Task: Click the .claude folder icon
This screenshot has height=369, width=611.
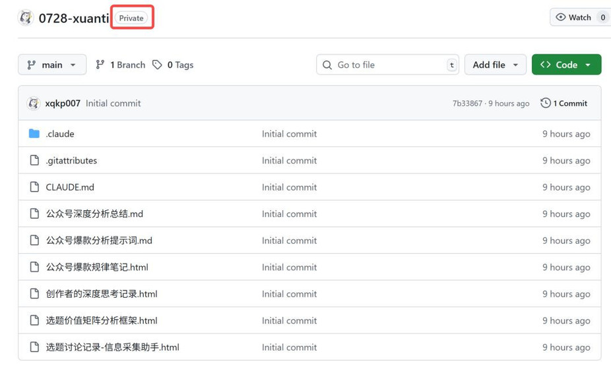Action: [34, 134]
